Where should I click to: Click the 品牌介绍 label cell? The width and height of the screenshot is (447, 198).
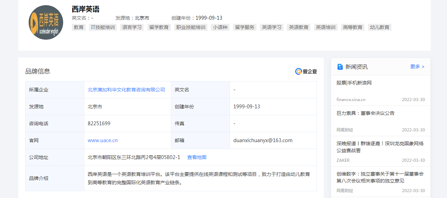coord(55,178)
